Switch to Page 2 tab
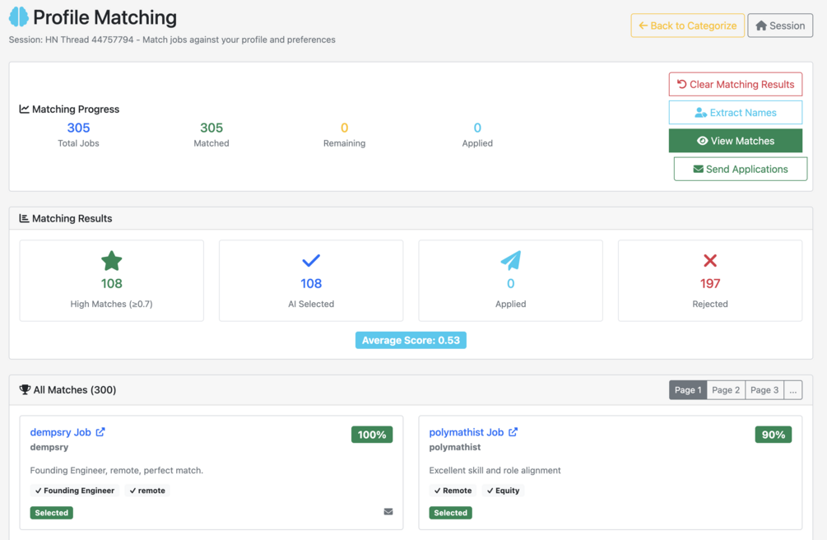This screenshot has height=540, width=827. 726,390
